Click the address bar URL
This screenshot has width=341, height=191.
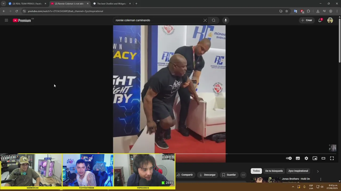[x=65, y=11]
